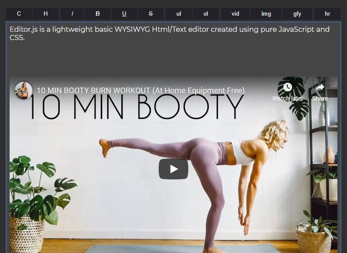
Task: Toggle strikethrough formatting
Action: point(151,13)
